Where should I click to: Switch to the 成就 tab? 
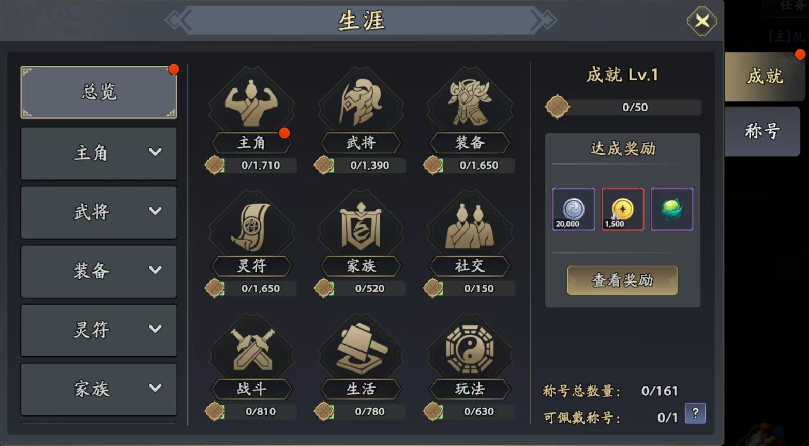(765, 77)
